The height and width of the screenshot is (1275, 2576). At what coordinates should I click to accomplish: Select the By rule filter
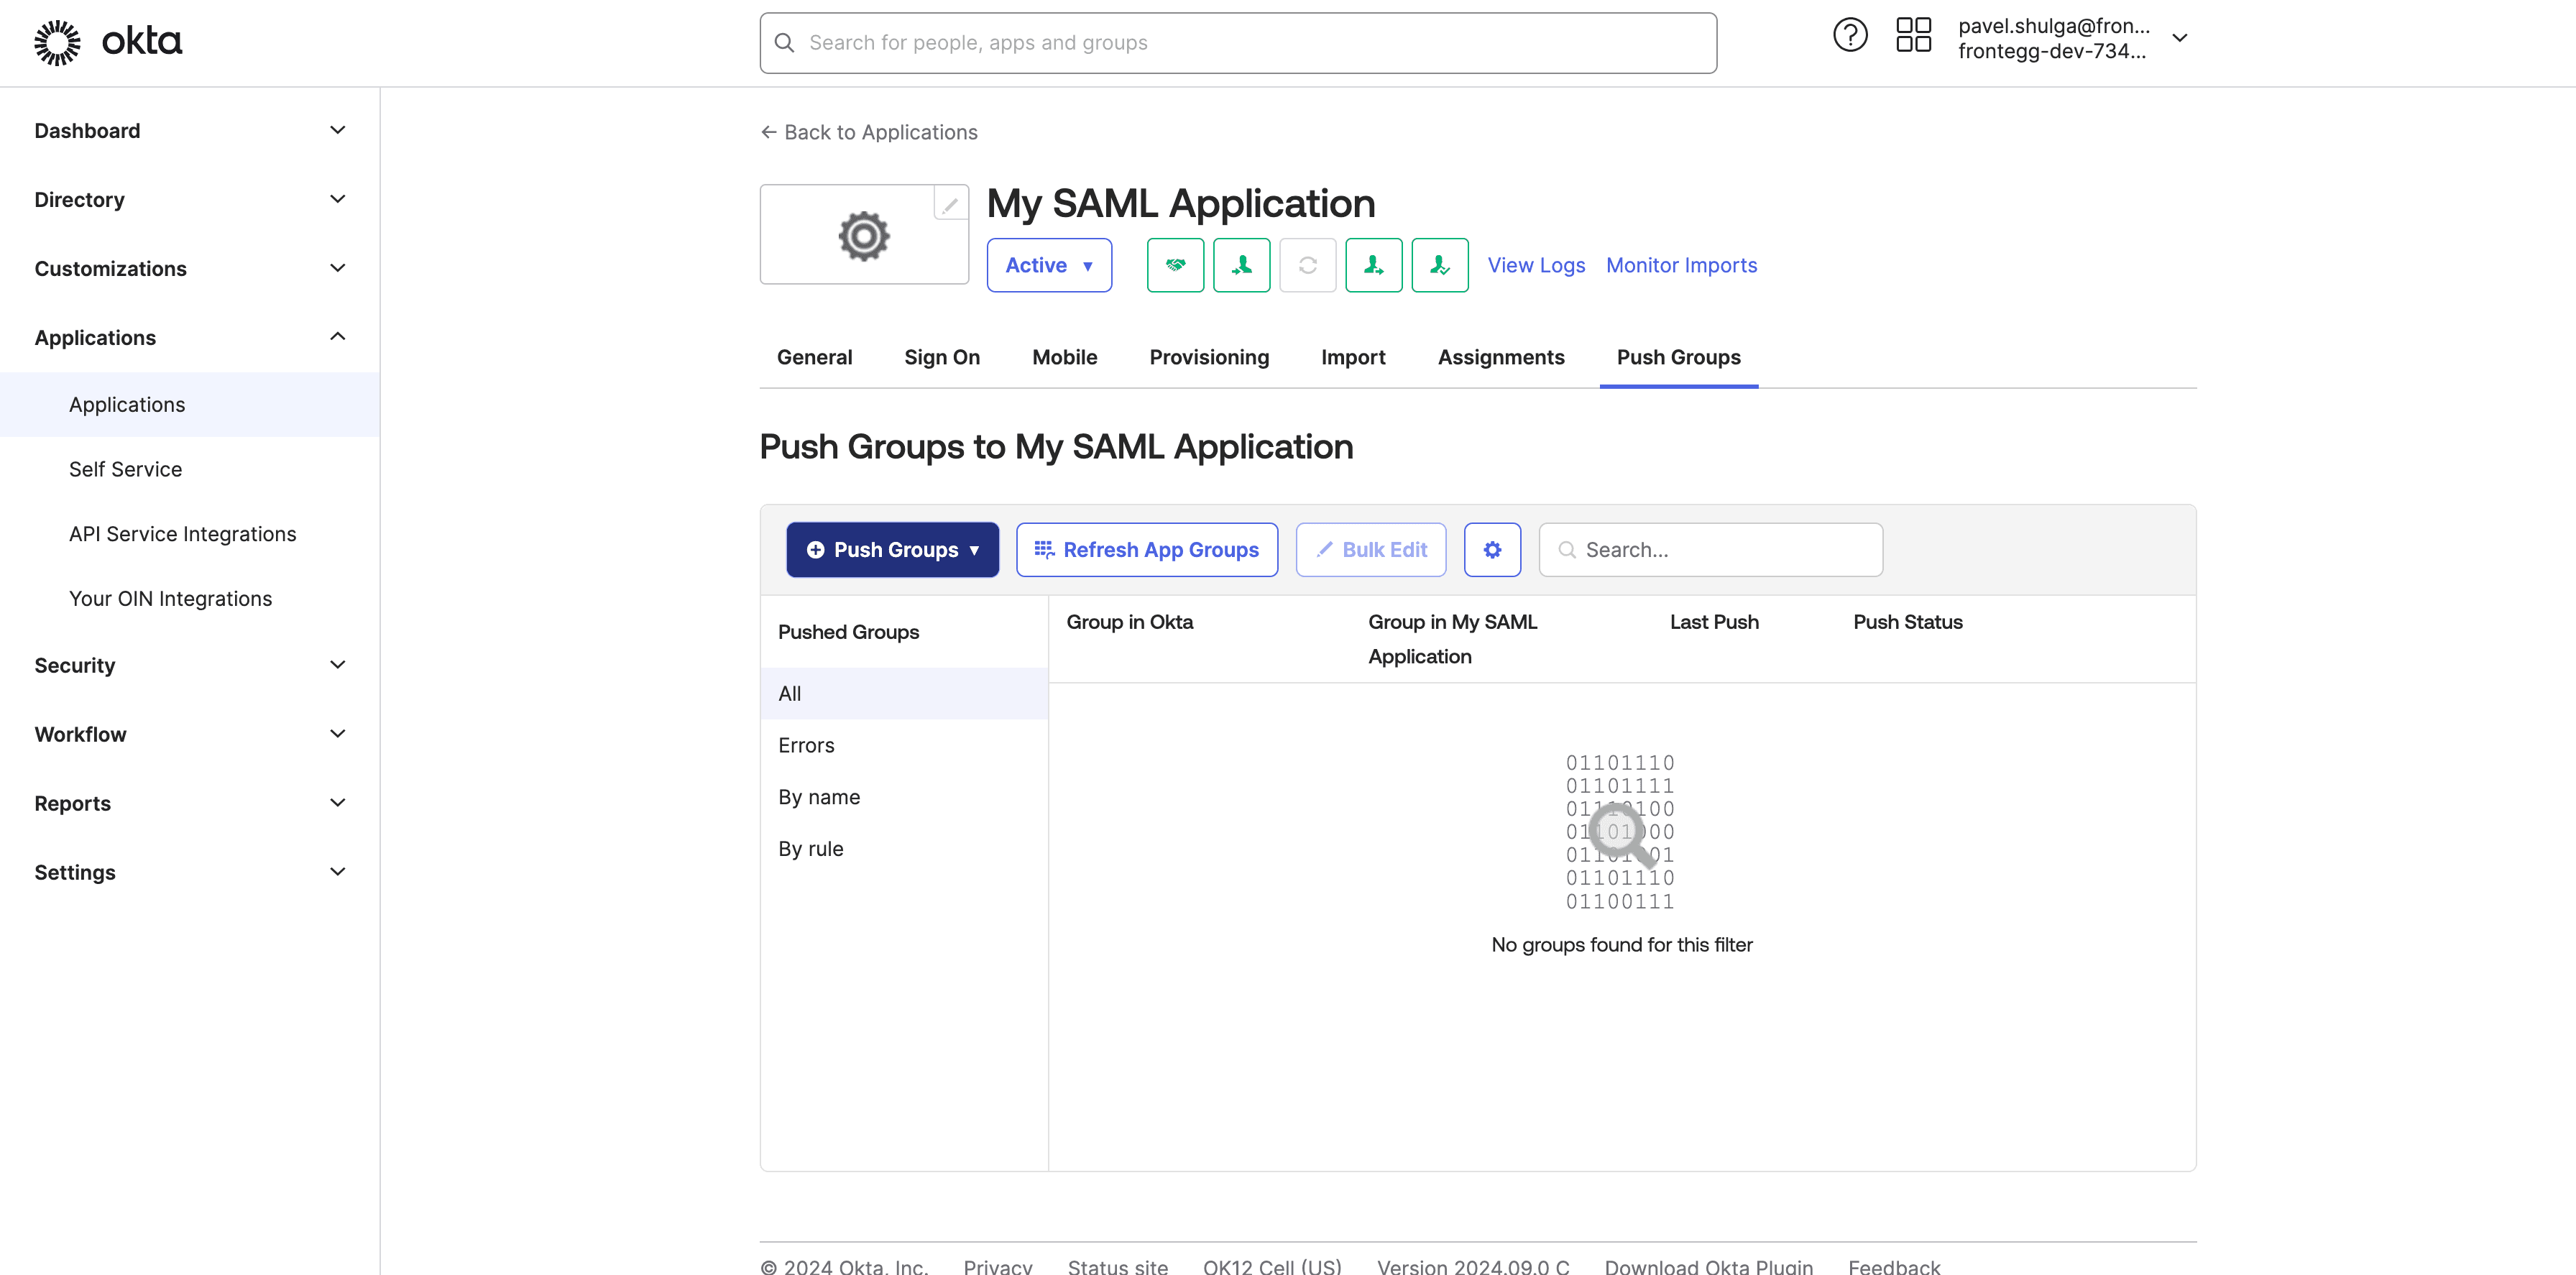[904, 849]
